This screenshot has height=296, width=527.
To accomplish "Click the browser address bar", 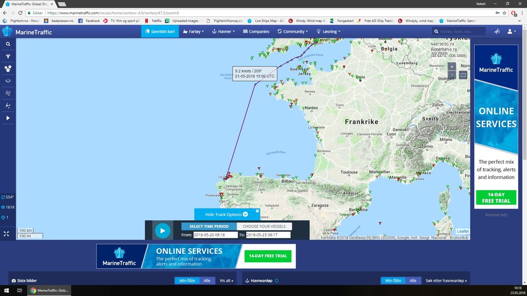I will coord(262,13).
